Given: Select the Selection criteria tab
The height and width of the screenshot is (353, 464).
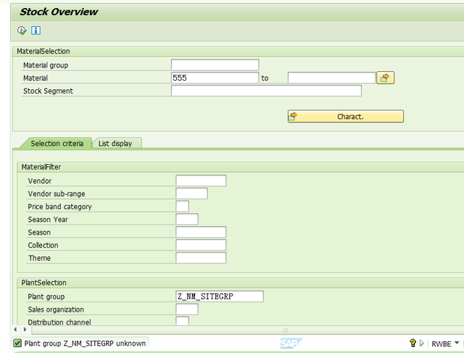Looking at the screenshot, I should click(x=57, y=144).
